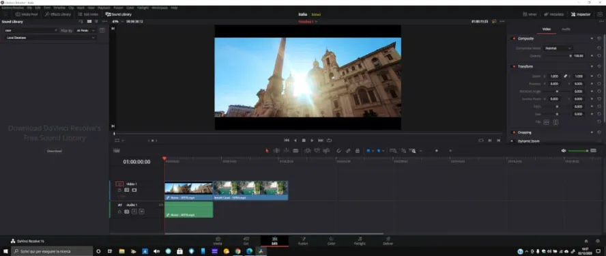
Task: Reset the Composite section
Action: (599, 38)
